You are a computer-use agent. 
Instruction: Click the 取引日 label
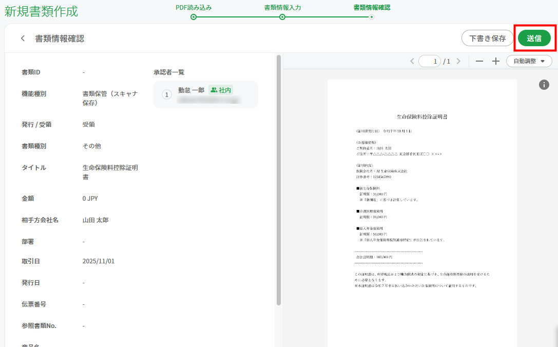point(31,261)
